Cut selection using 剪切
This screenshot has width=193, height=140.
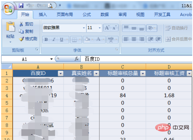(26, 24)
